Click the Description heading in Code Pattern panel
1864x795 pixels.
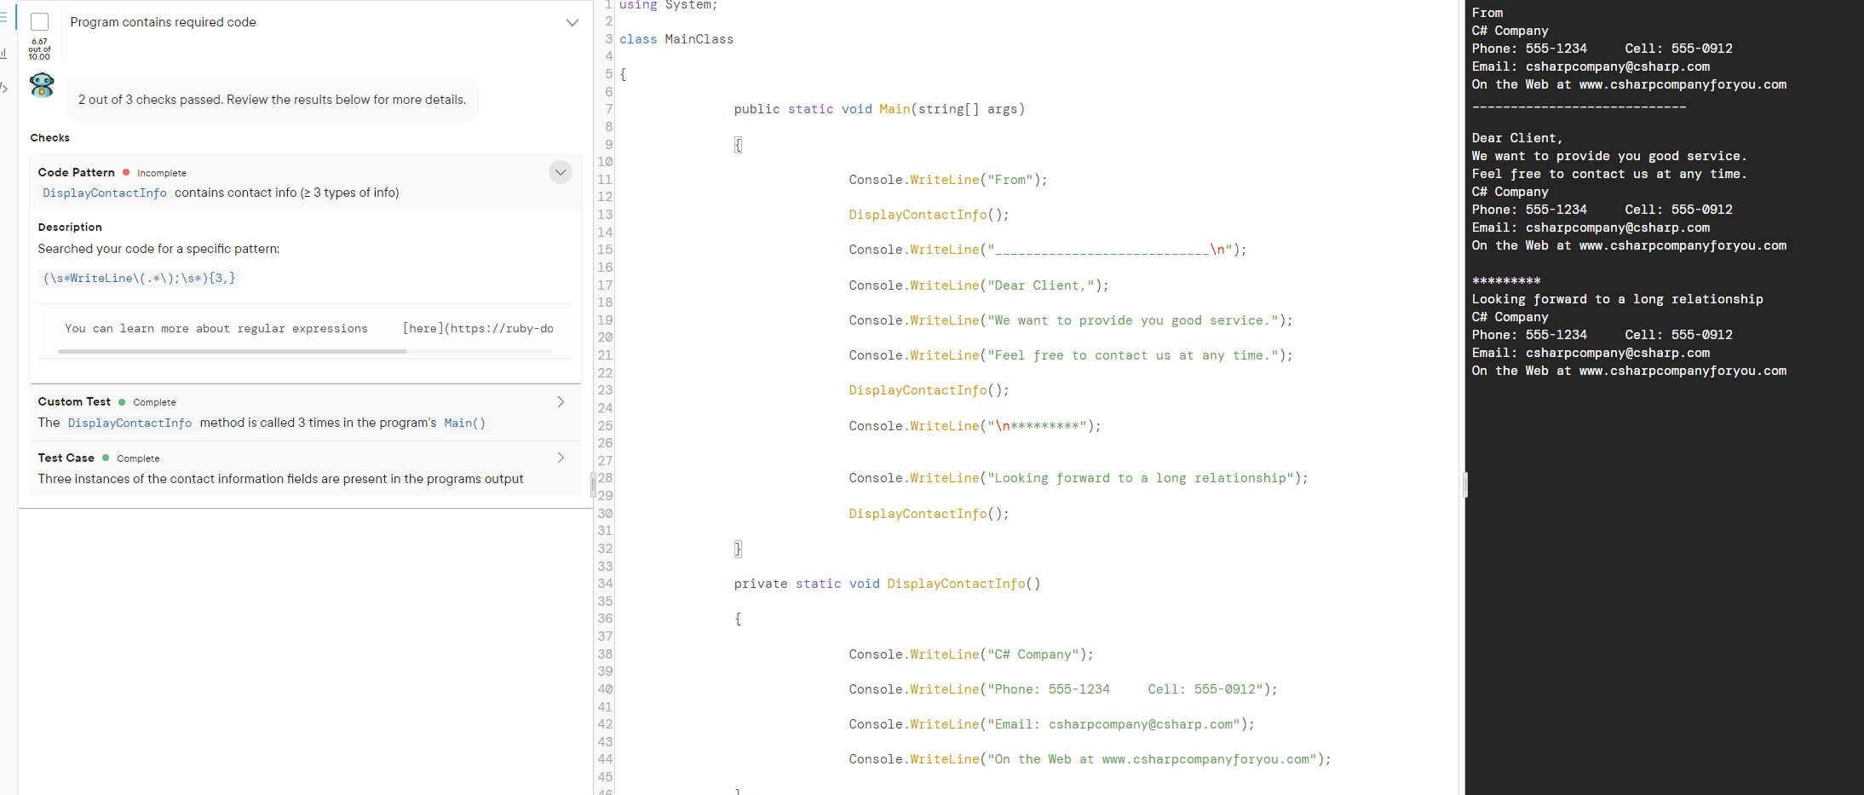69,227
